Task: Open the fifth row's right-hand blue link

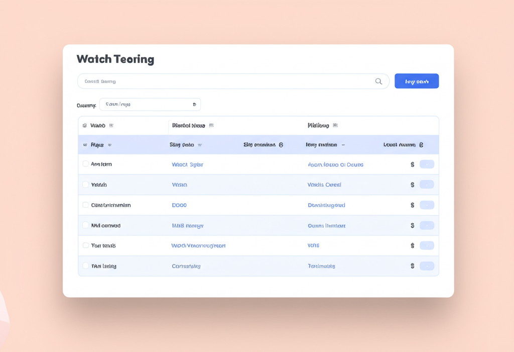Action: (313, 245)
